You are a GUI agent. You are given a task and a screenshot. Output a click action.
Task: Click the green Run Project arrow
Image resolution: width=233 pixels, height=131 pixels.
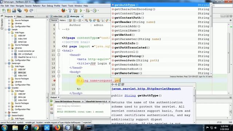pyautogui.click(x=81, y=11)
